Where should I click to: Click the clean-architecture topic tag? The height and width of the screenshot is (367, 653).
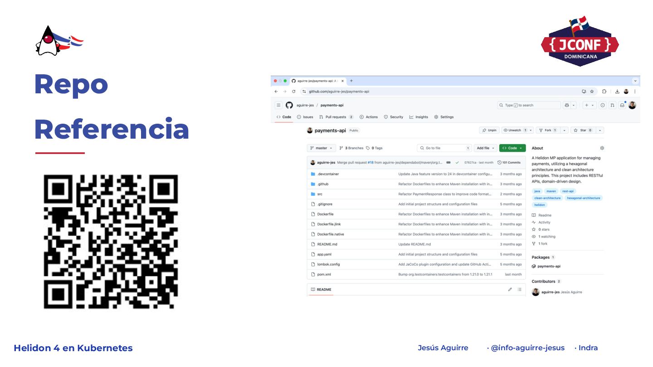[x=547, y=198]
